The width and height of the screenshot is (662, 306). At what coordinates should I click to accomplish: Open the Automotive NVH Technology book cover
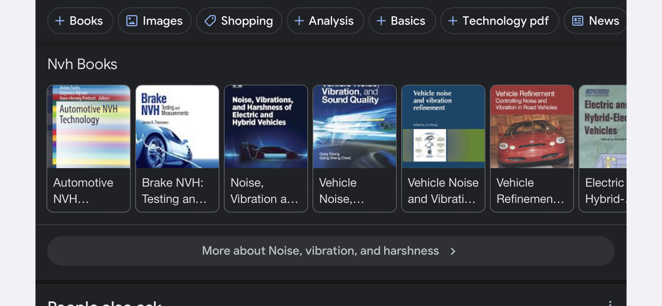point(89,127)
